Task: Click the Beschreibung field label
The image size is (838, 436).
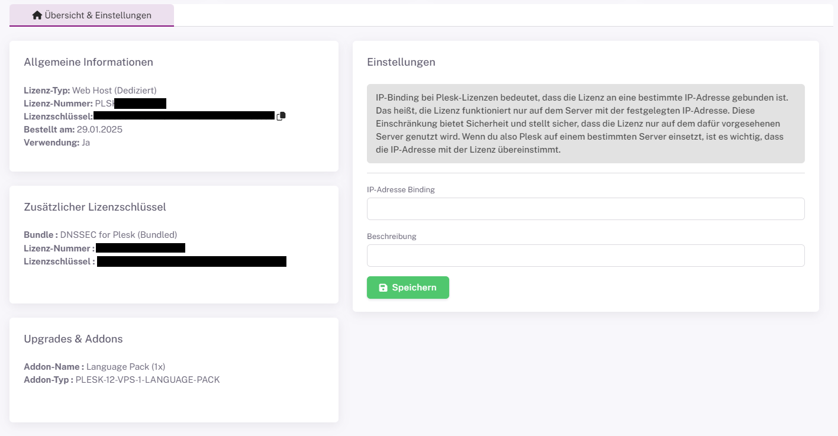Action: [x=391, y=237]
